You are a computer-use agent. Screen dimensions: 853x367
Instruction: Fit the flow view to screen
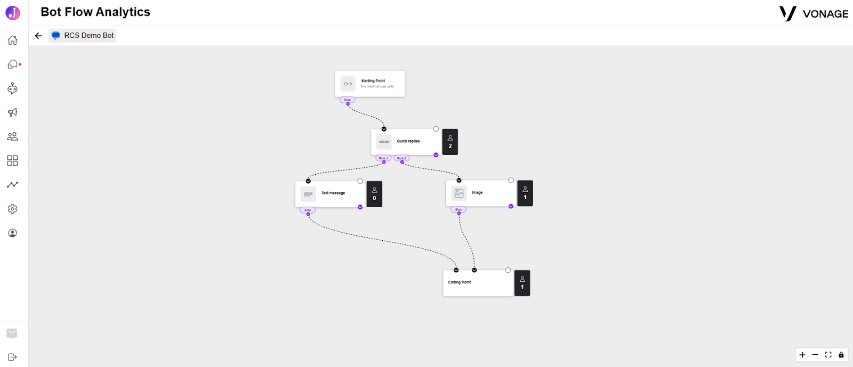click(828, 355)
